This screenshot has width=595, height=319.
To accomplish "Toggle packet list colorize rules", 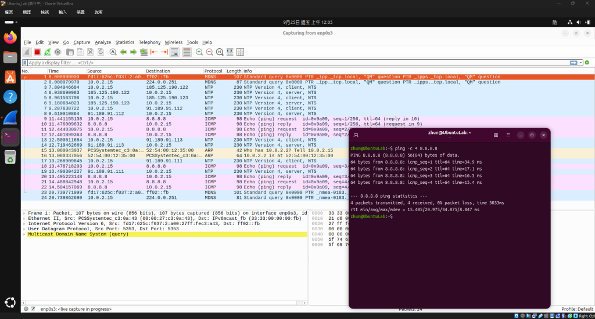I will coord(187,52).
